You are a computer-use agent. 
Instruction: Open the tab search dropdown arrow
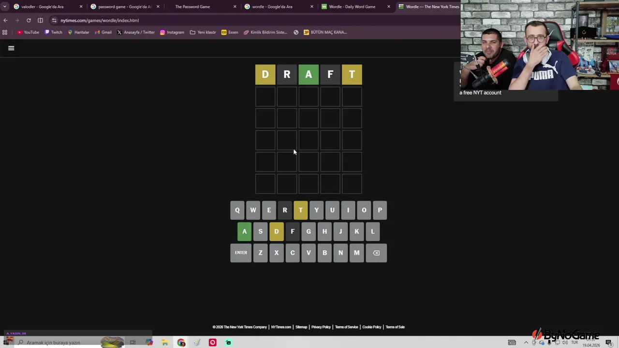(x=5, y=7)
